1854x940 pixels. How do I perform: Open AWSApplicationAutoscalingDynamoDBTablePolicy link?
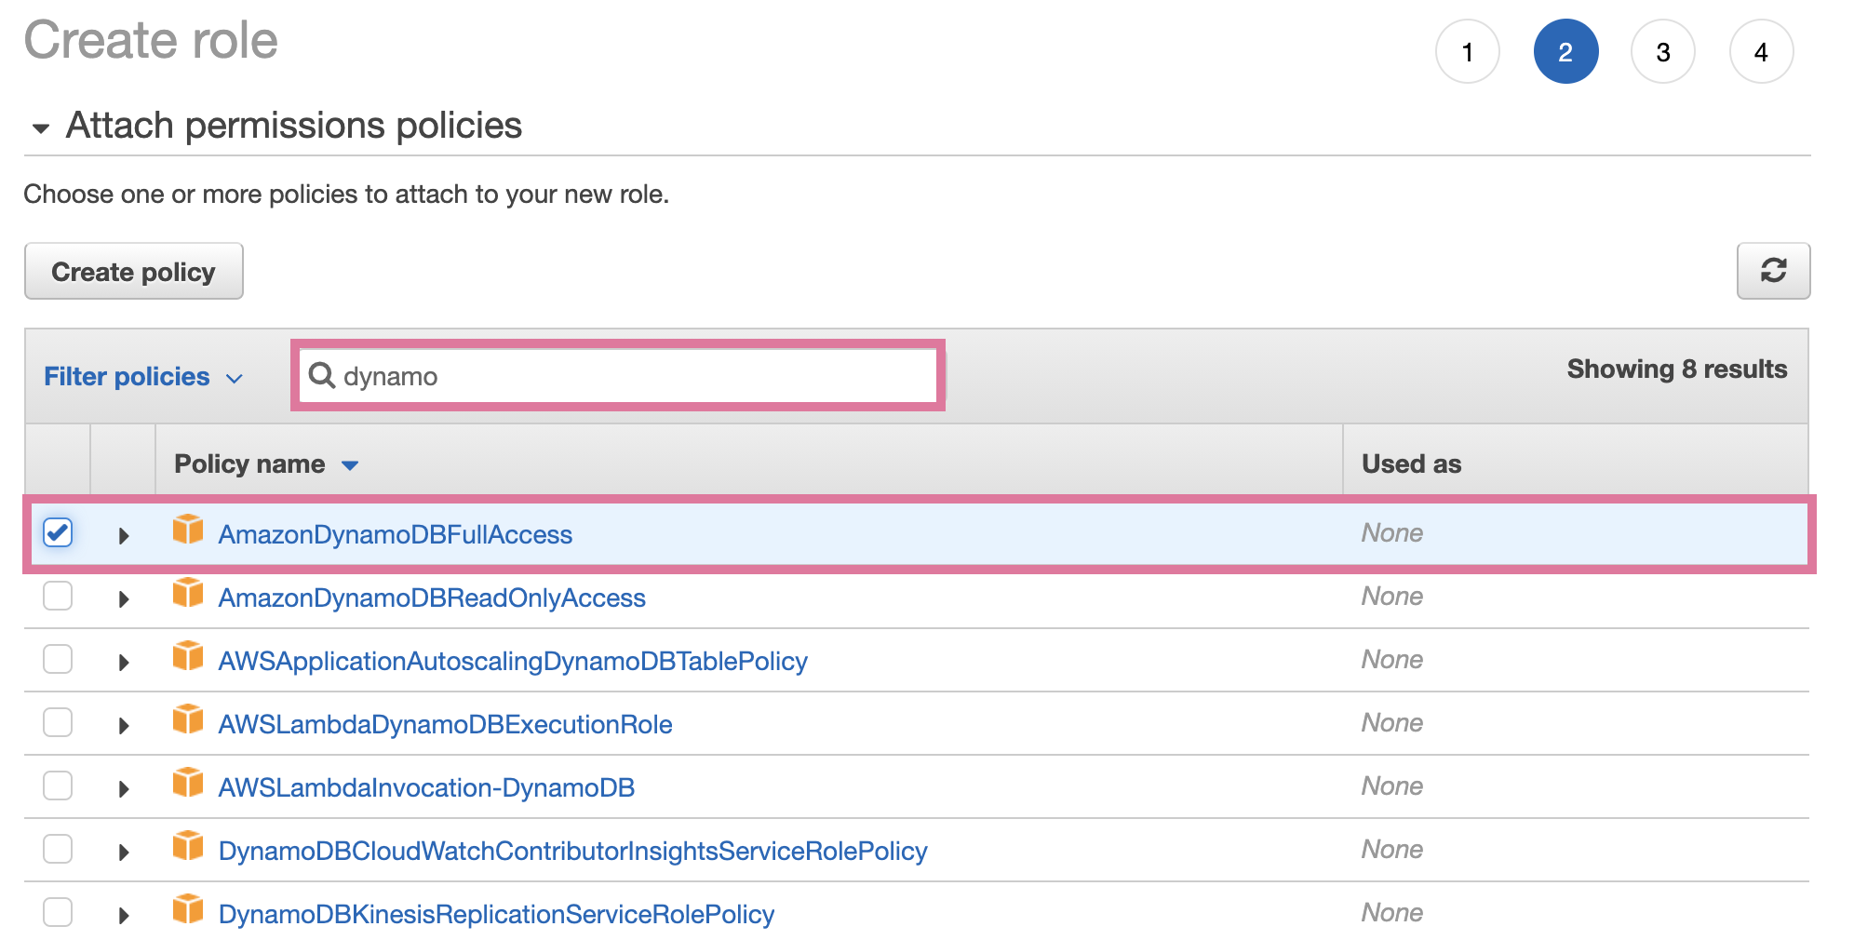click(513, 661)
